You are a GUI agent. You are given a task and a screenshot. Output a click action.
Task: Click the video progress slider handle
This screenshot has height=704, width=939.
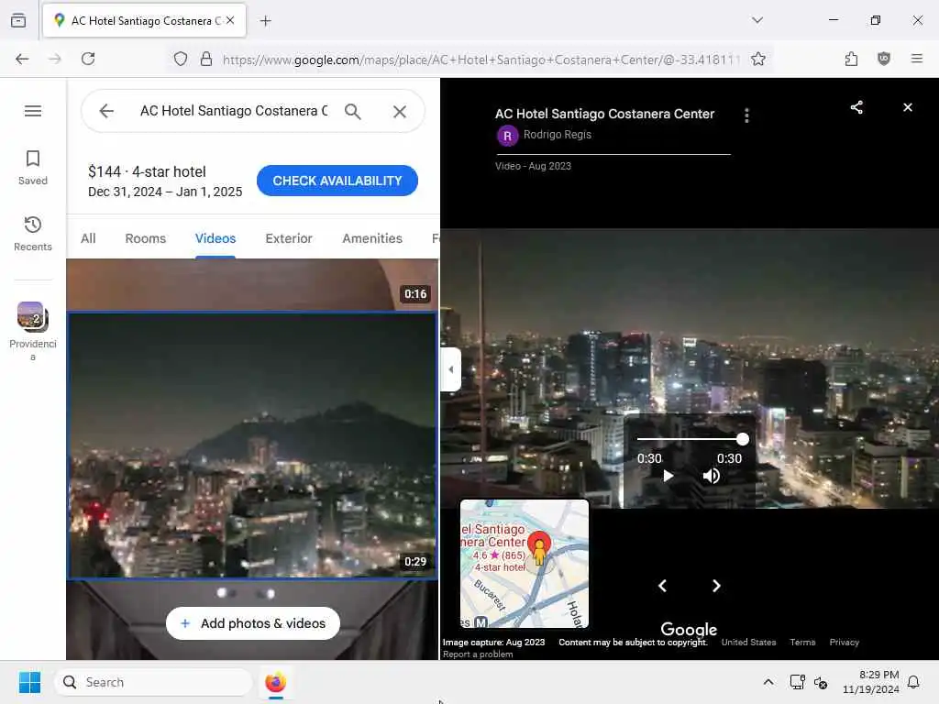tap(743, 439)
